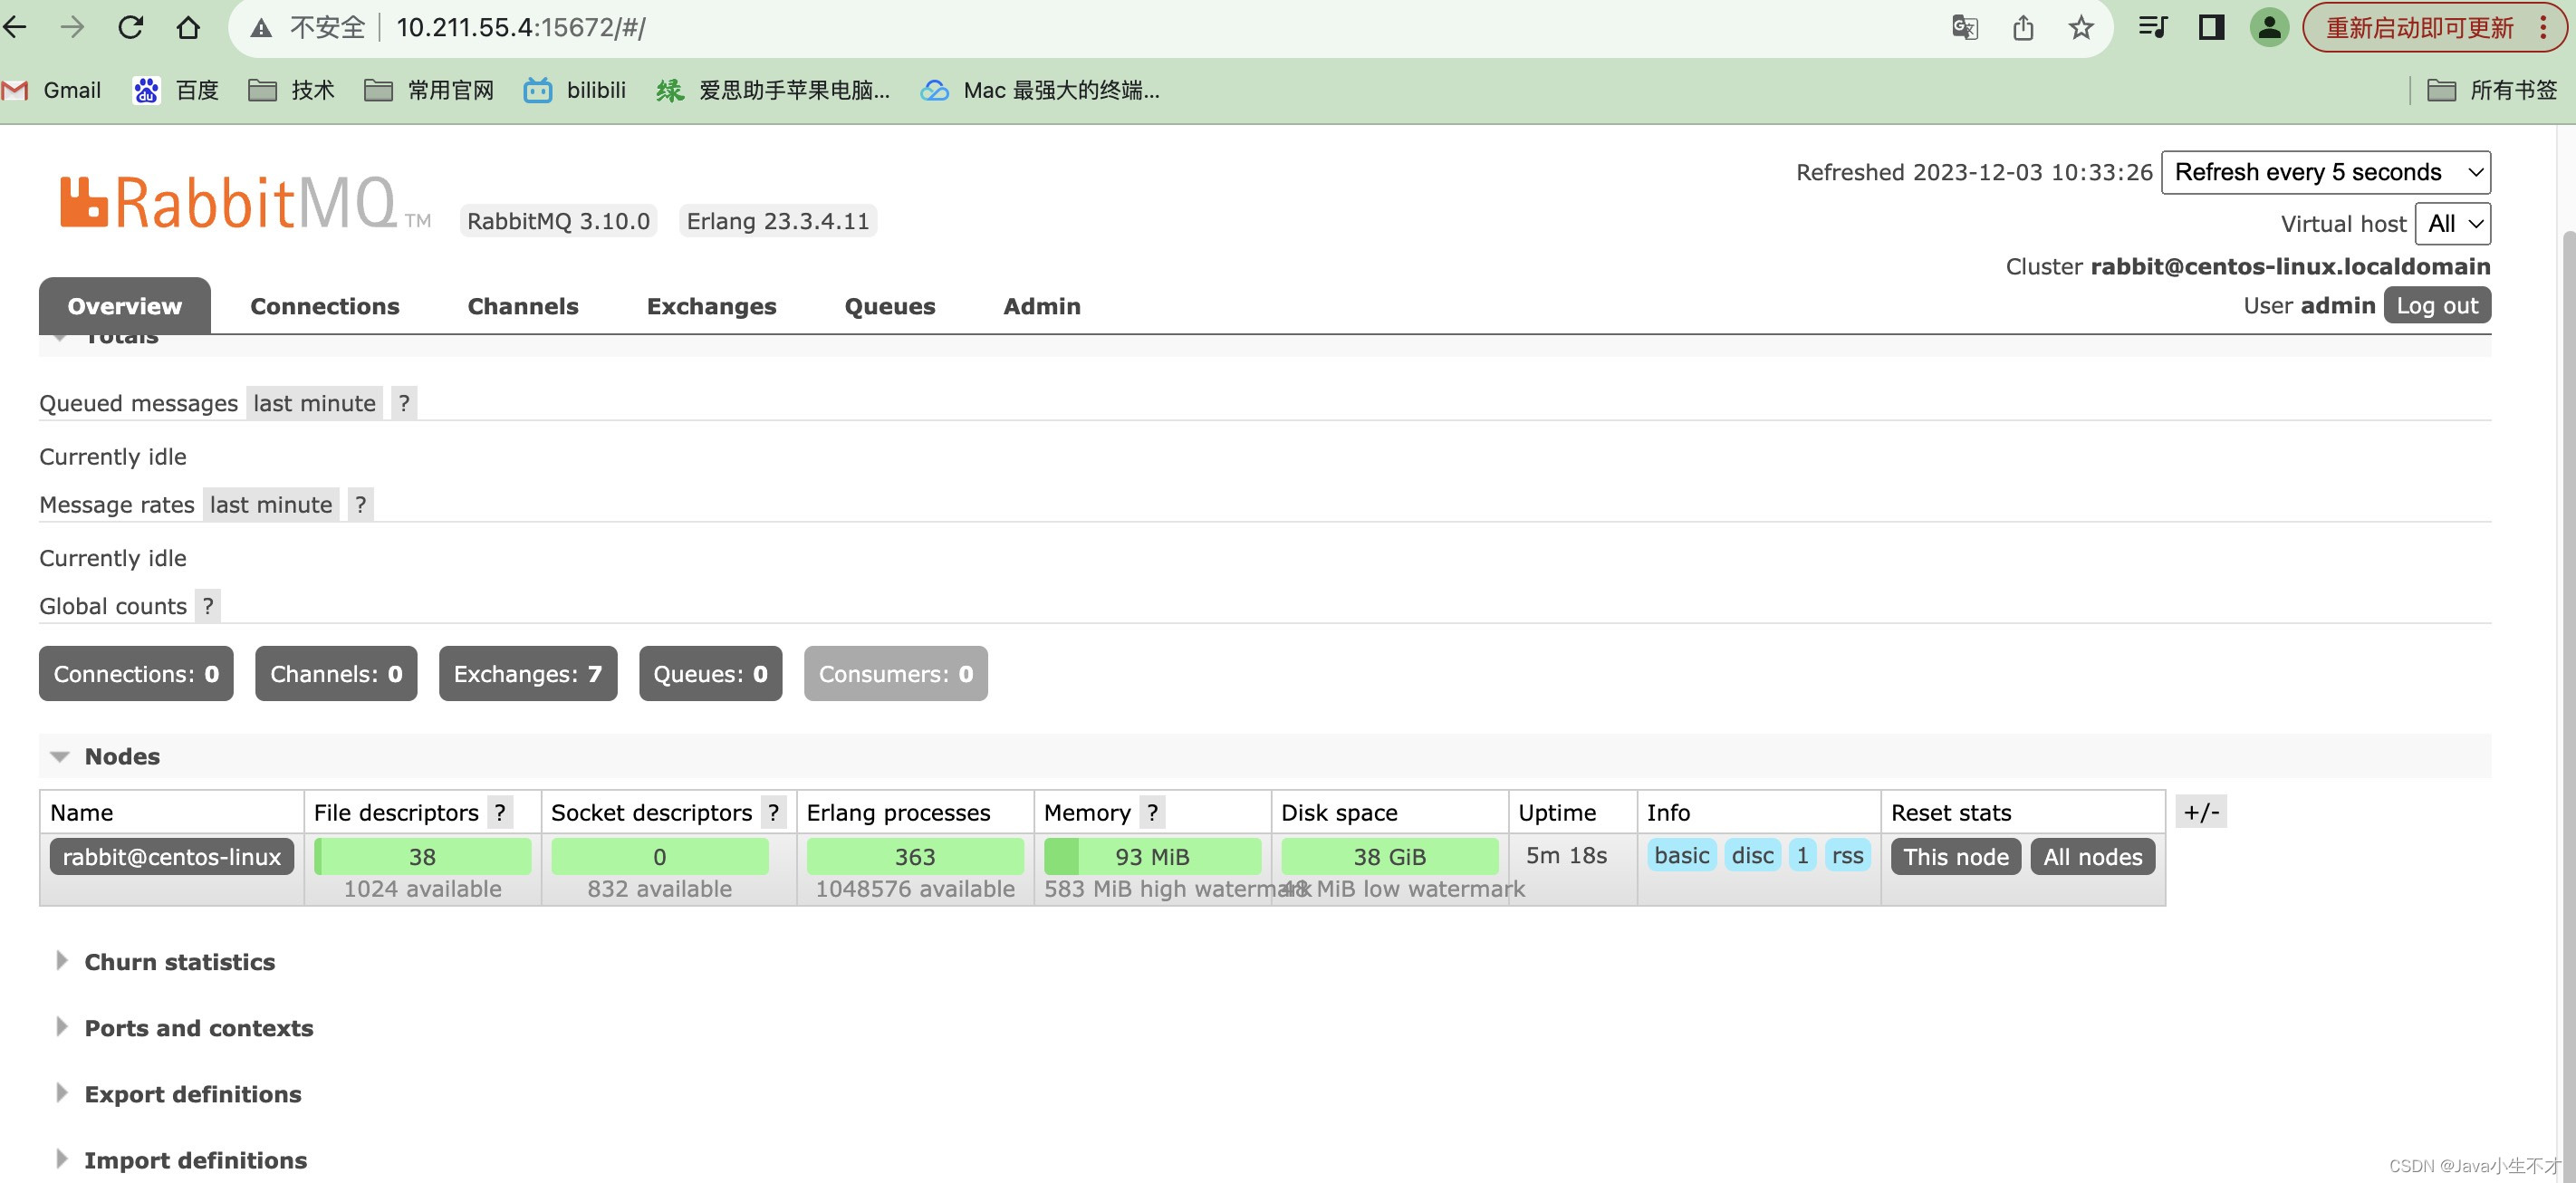2576x1183 pixels.
Task: Switch to the Connections tab
Action: [325, 306]
